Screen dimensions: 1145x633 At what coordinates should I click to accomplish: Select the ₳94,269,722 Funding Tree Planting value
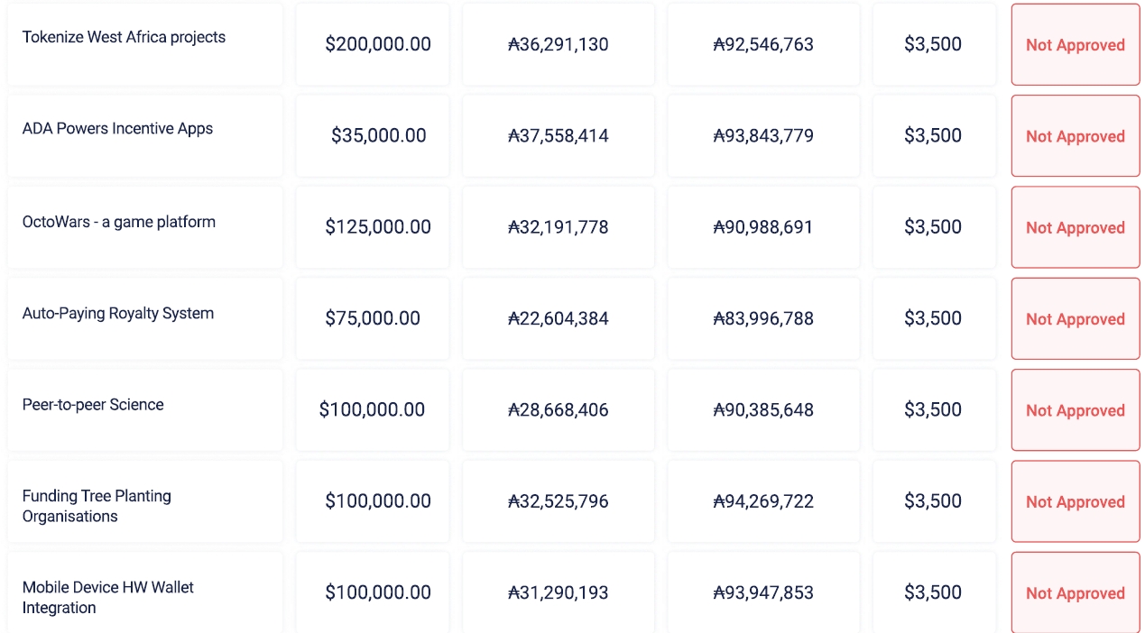tap(762, 501)
